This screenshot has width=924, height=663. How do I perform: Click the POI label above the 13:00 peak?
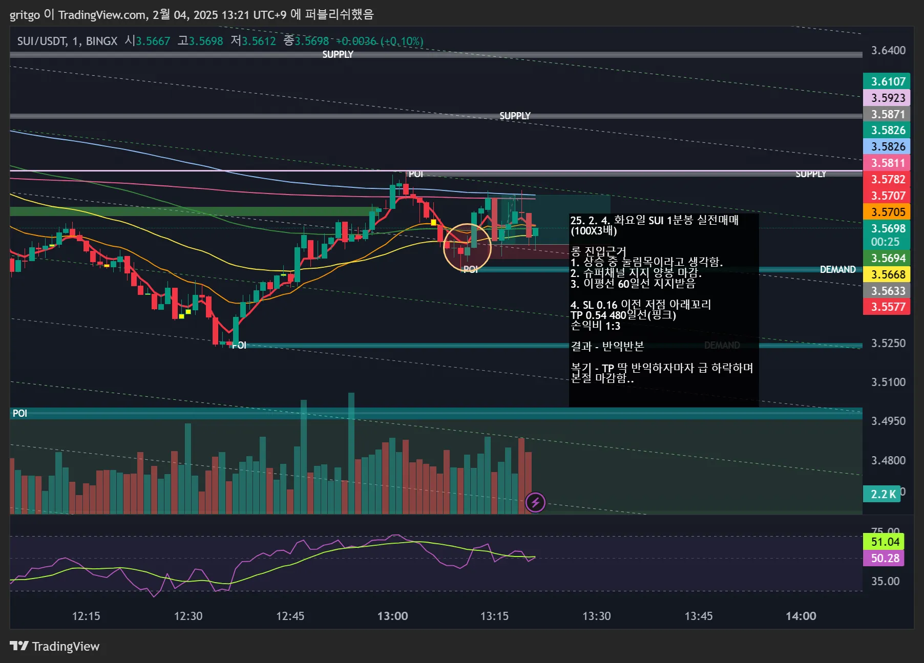tap(415, 174)
